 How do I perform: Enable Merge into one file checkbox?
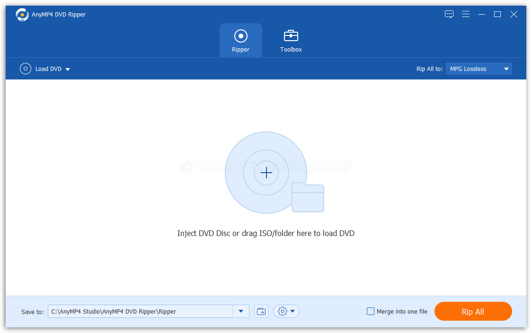coord(371,311)
